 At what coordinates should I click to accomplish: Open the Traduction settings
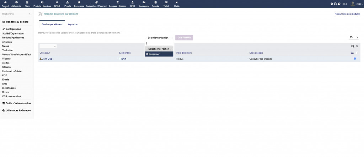[x=8, y=50]
